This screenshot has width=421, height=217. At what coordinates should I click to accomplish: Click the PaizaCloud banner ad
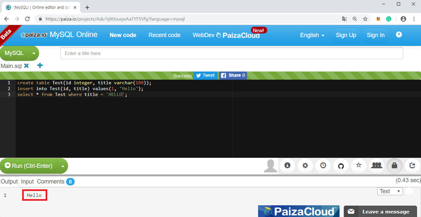299,211
